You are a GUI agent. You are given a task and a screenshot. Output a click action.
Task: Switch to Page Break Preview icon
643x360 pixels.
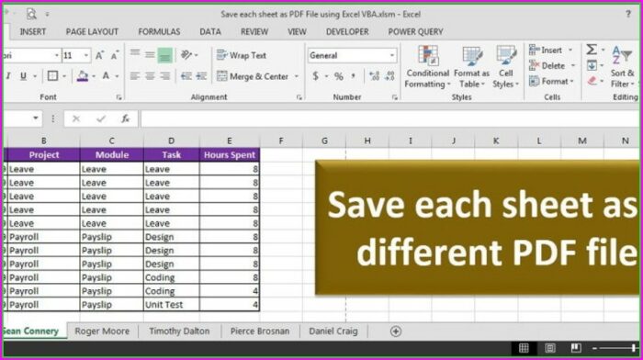pos(576,348)
